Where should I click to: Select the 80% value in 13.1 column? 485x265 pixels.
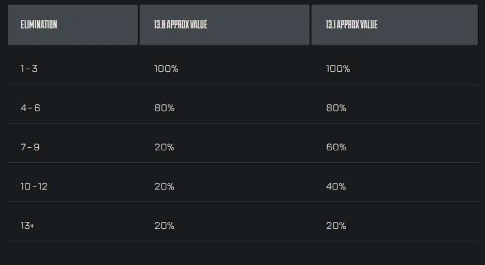(x=336, y=108)
